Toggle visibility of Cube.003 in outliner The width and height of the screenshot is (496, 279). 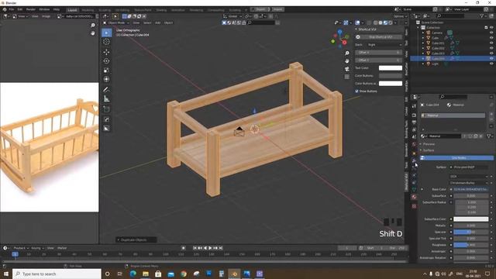491,53
